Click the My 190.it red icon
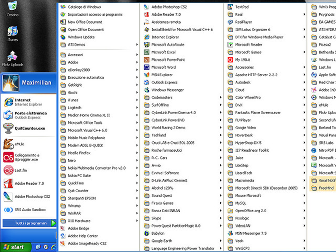 coord(230,60)
